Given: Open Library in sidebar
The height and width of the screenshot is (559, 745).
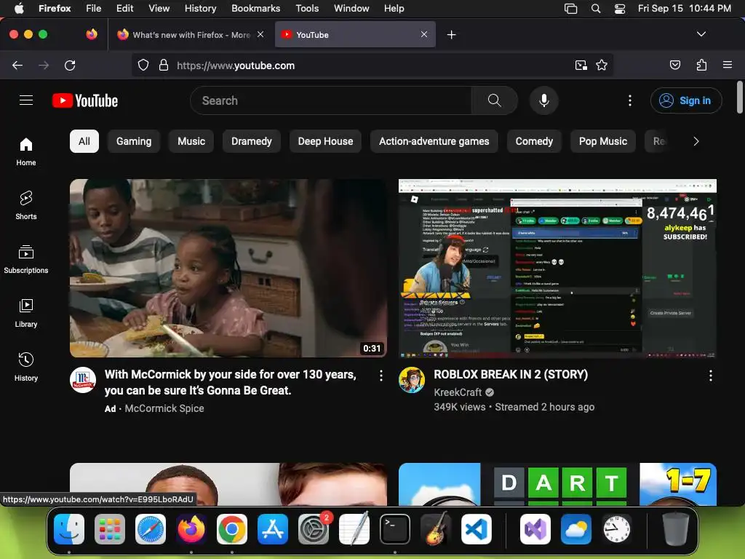Looking at the screenshot, I should 26,313.
